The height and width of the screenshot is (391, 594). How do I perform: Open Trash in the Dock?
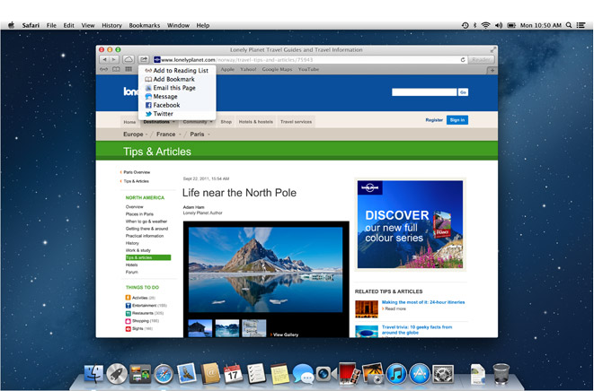click(501, 374)
